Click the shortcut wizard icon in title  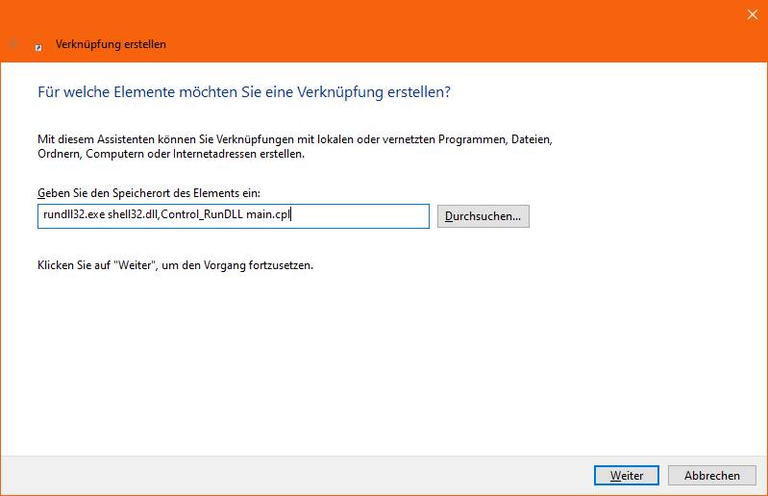38,45
